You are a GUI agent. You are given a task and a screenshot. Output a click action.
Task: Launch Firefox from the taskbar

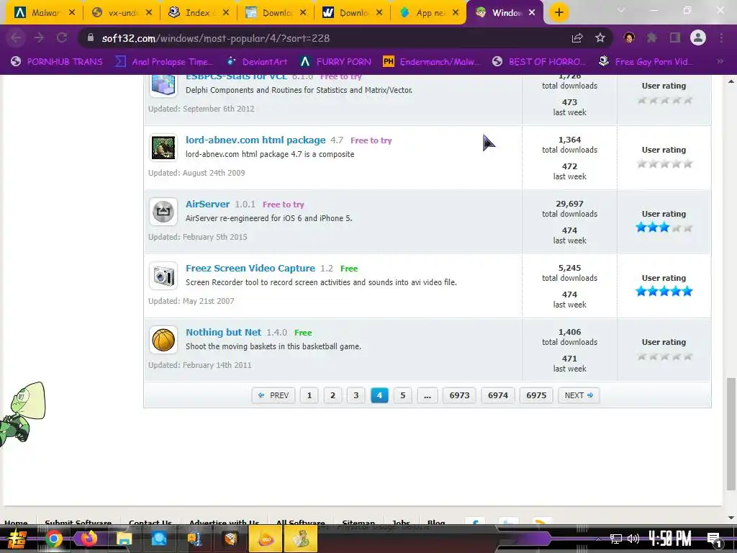click(89, 539)
